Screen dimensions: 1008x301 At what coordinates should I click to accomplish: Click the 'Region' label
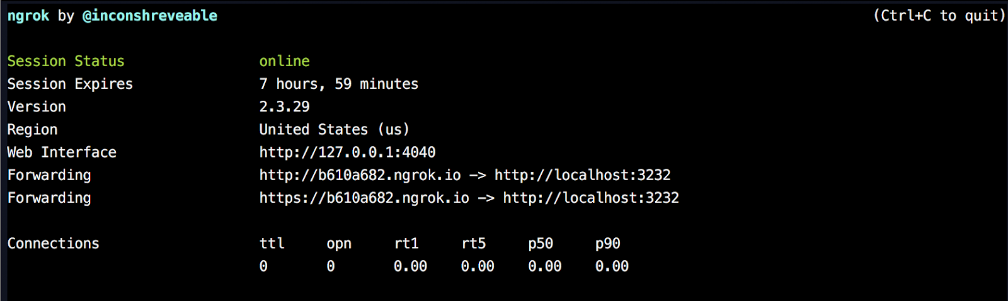pos(33,130)
